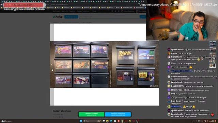
Task: Focus the Avito search input field
Action: [109, 17]
